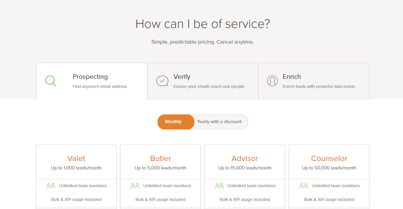Viewport: 403px width, 209px height.
Task: Click the Butler plan heading
Action: [x=160, y=158]
